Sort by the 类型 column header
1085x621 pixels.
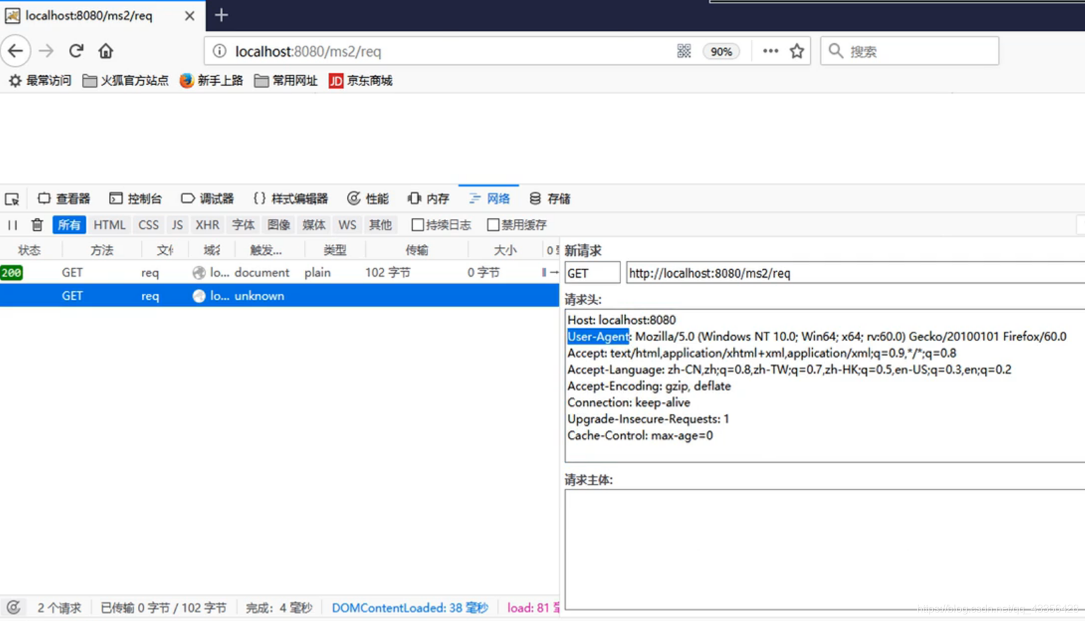[x=334, y=250]
